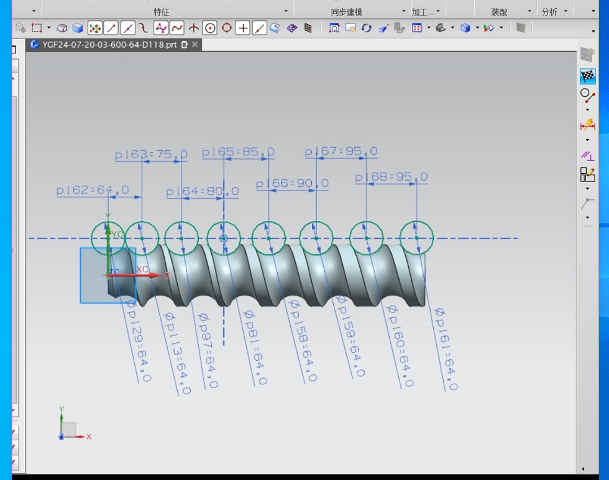Click the Finish Sketch checkered flag icon

coord(587,76)
